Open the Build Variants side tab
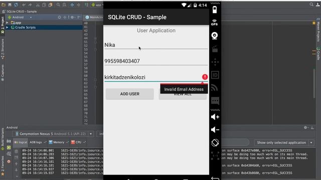The image size is (321, 180). (3, 139)
